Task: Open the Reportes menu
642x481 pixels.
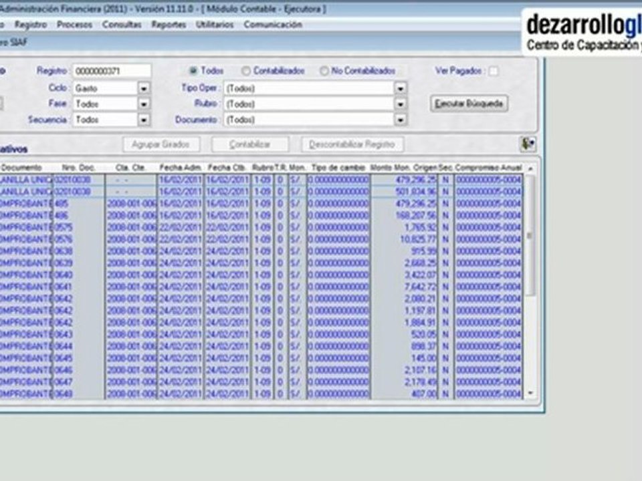Action: click(x=169, y=25)
